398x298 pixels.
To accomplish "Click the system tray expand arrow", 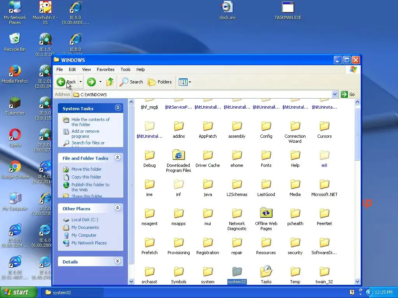I will [x=368, y=293].
